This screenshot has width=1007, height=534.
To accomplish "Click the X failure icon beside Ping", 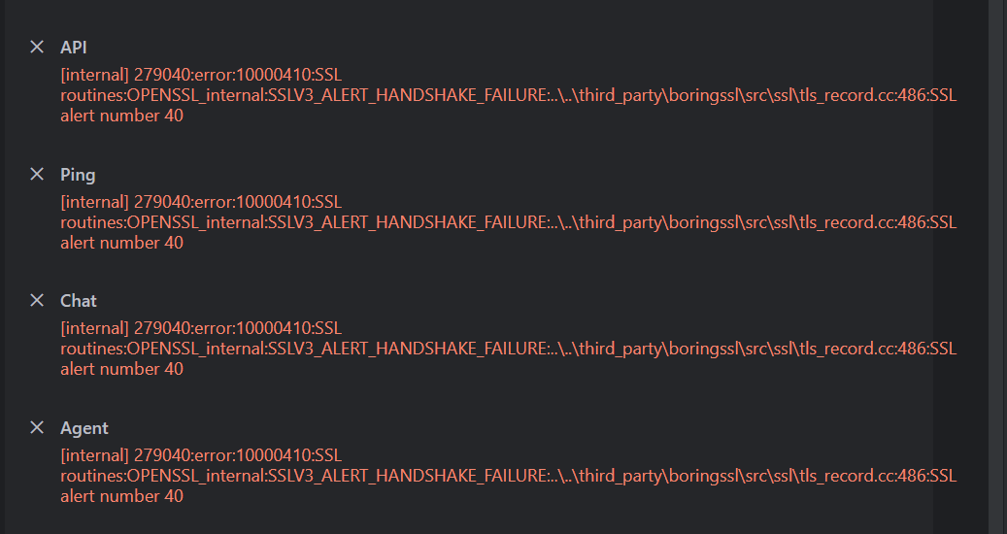I will pos(37,174).
